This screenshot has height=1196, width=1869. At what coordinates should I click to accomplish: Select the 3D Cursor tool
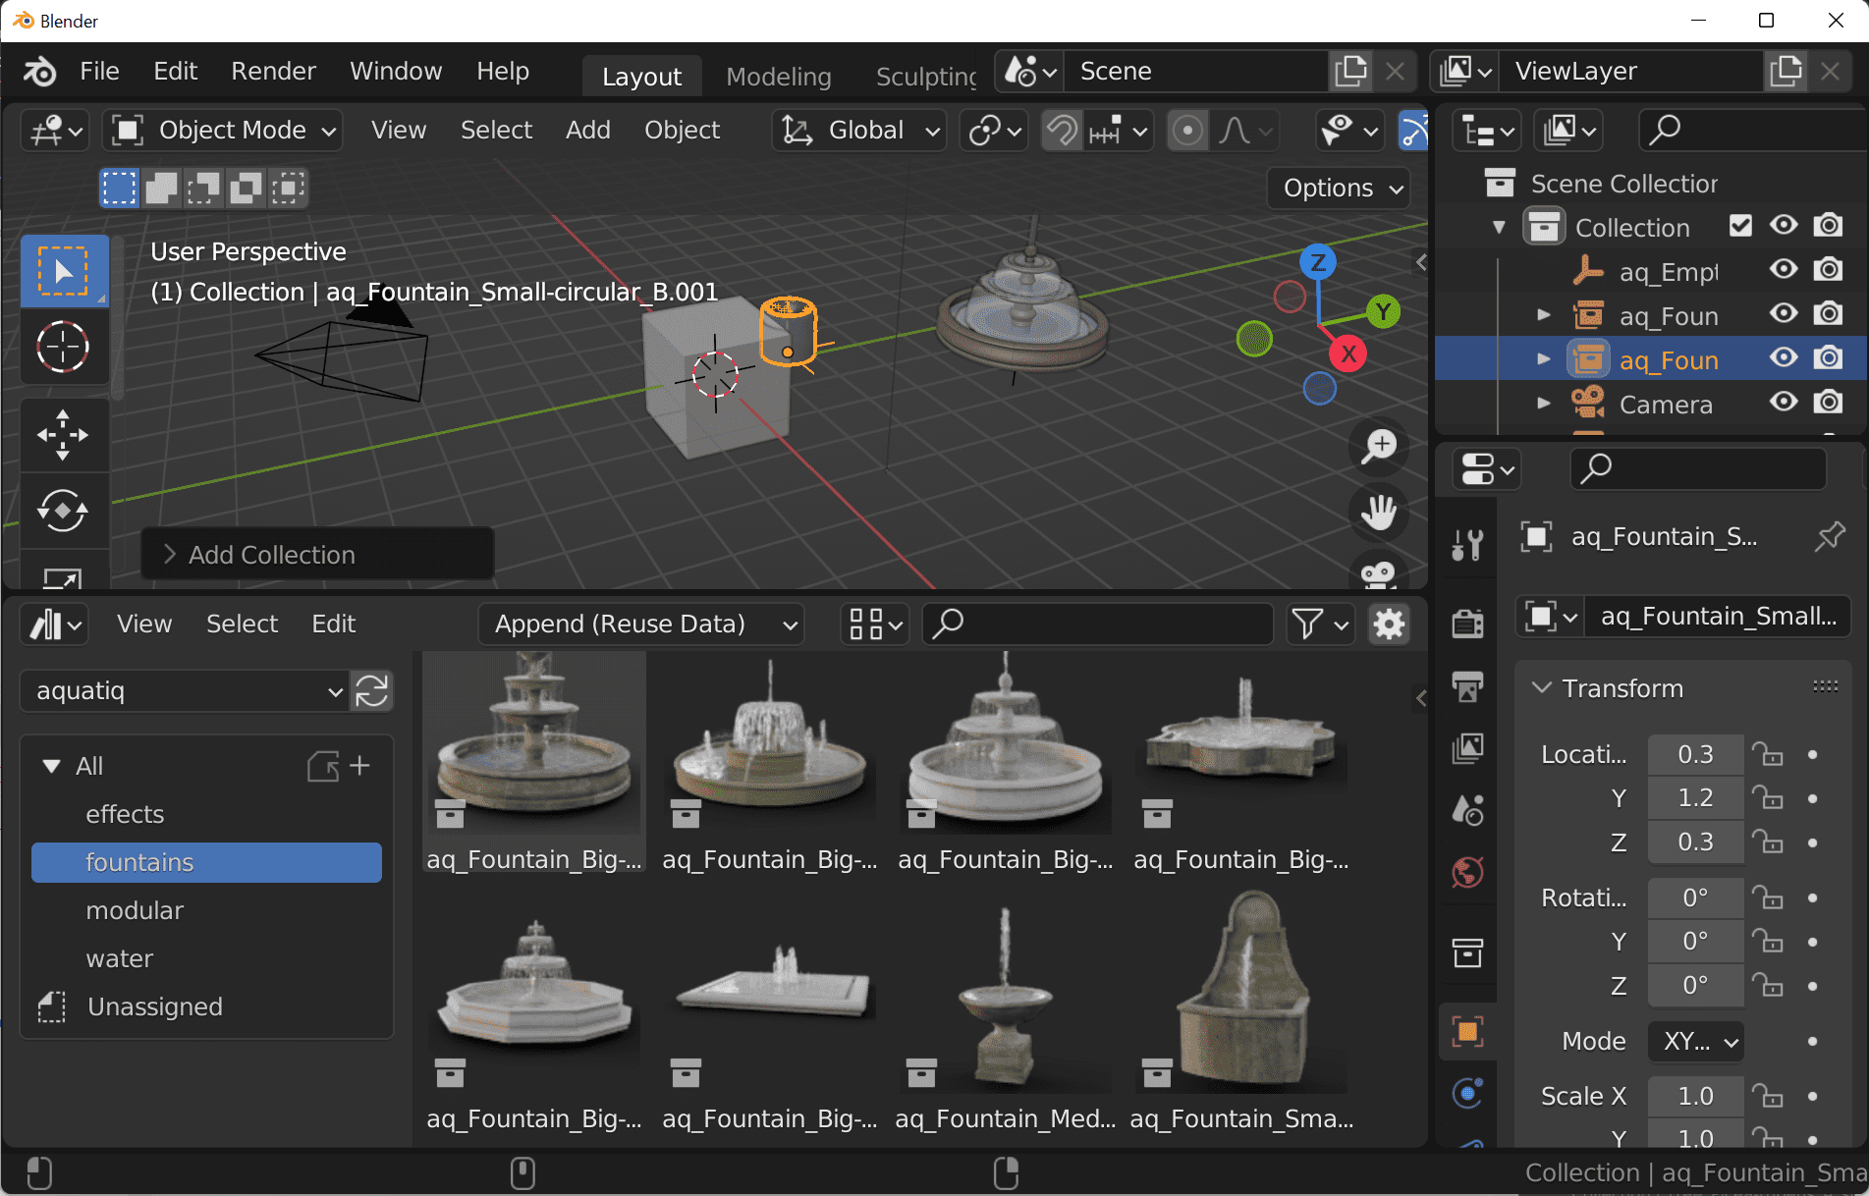tap(63, 347)
